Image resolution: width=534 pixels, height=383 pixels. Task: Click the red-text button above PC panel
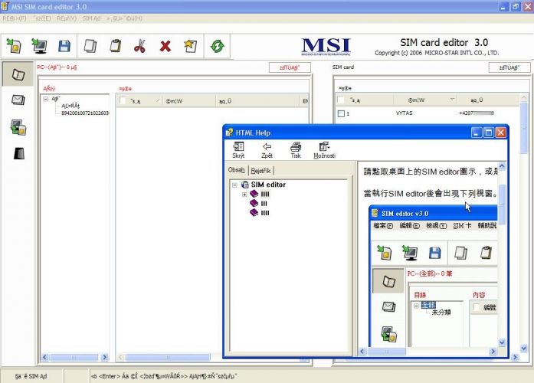(290, 67)
